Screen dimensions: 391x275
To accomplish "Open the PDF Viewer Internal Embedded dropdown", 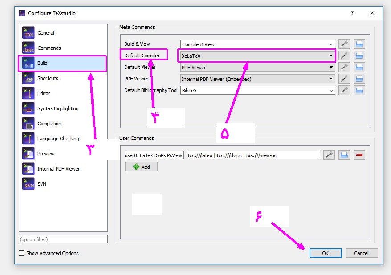I will [x=257, y=79].
